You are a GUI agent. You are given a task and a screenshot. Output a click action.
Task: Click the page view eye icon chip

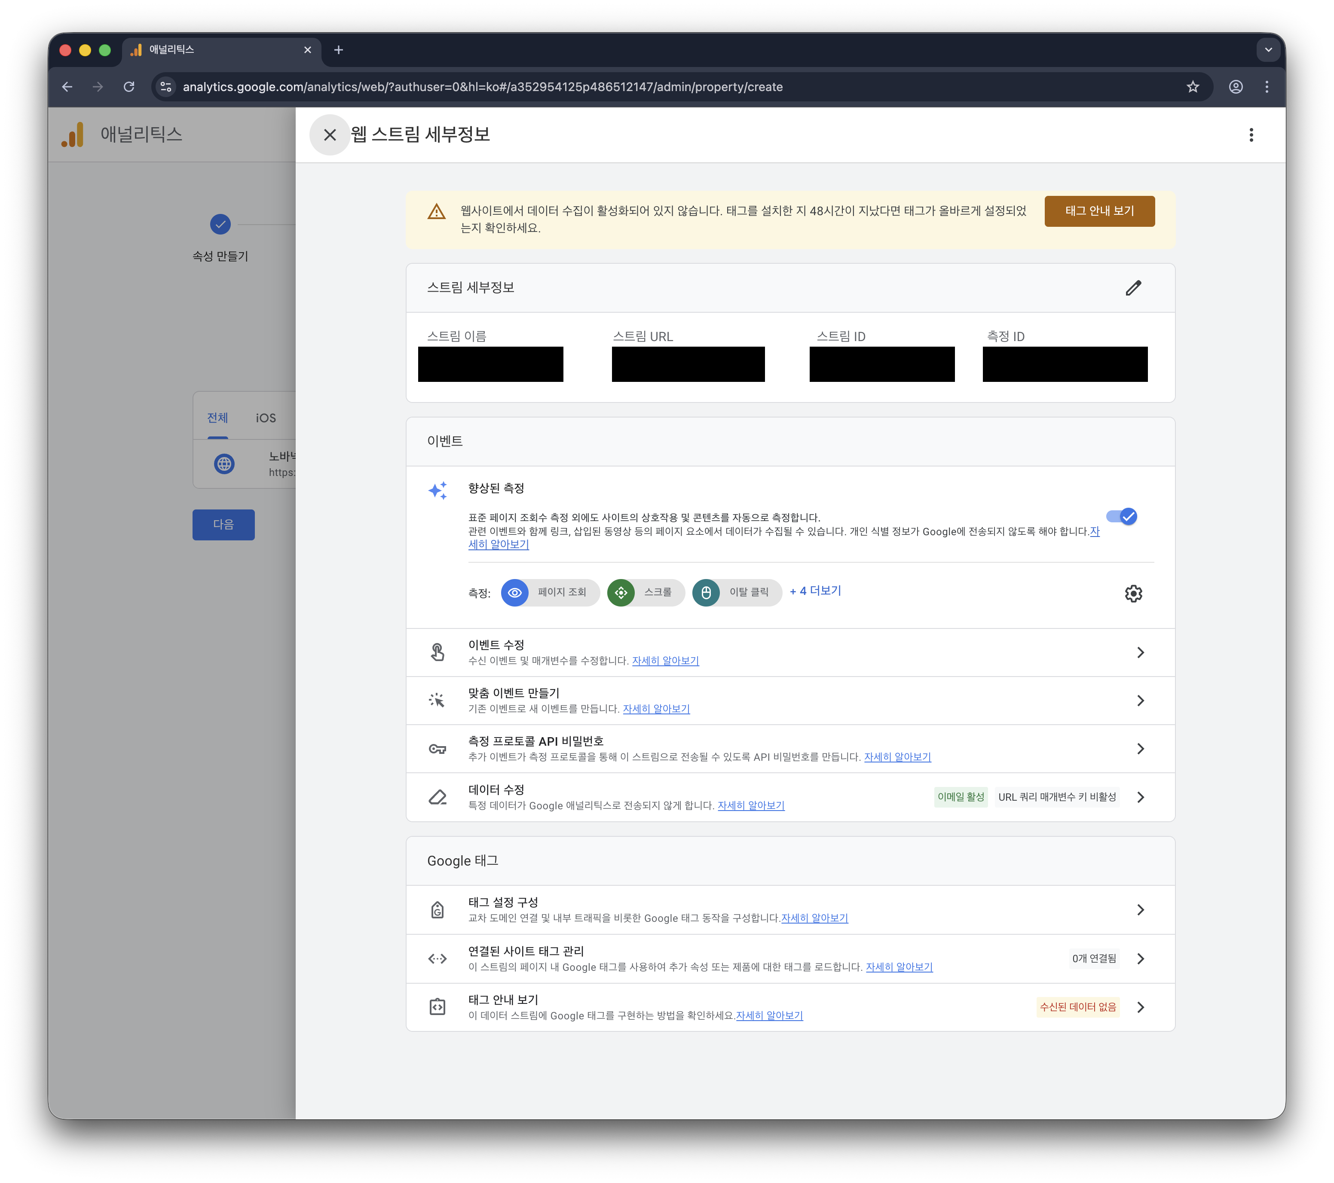click(515, 593)
